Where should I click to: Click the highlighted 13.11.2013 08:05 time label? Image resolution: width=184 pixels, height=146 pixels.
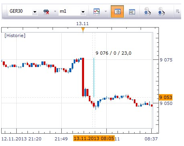click(x=94, y=138)
